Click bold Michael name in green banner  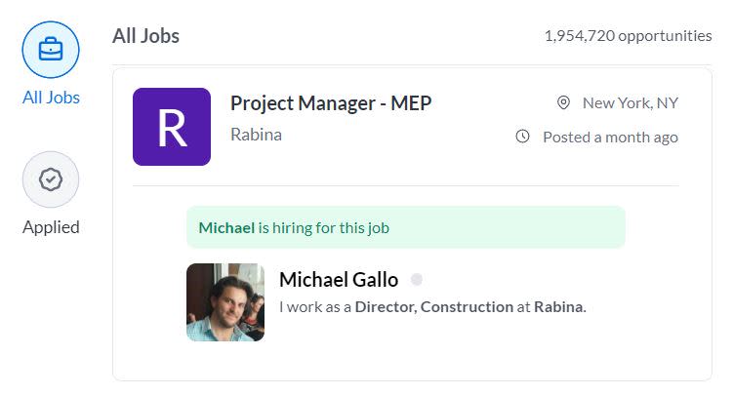[x=225, y=228]
